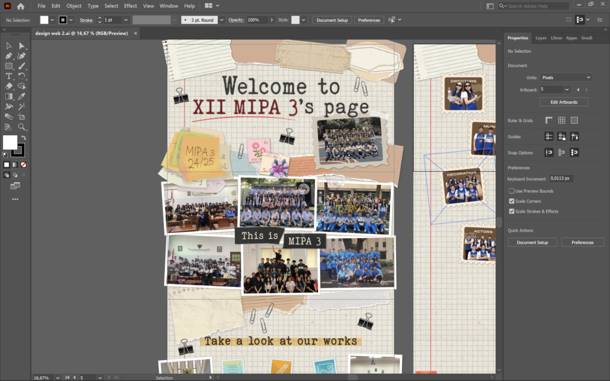Open Artboard dropdown in Properties panel
610x381 pixels.
(x=567, y=89)
